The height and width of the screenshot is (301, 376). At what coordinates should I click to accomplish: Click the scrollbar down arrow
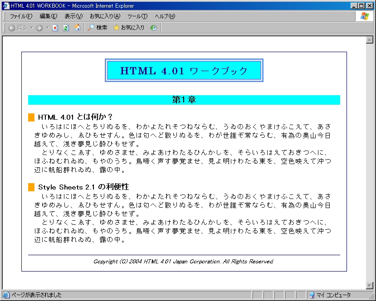[369, 285]
